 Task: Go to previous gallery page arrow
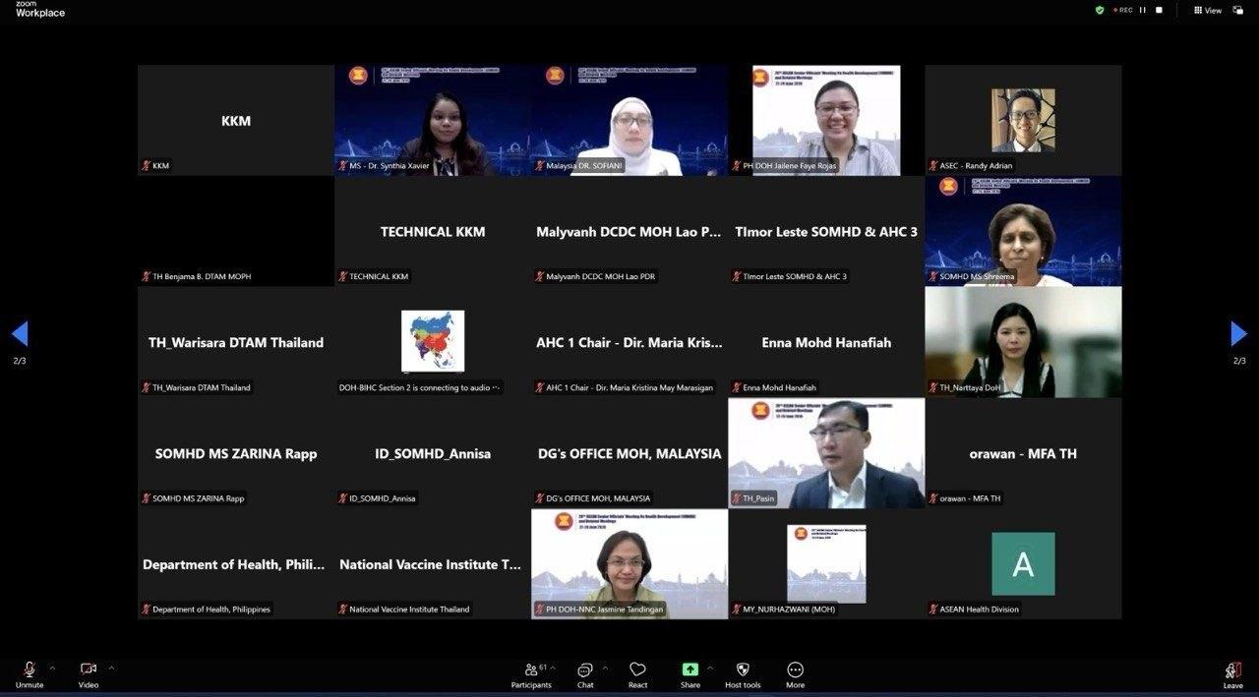click(x=20, y=334)
